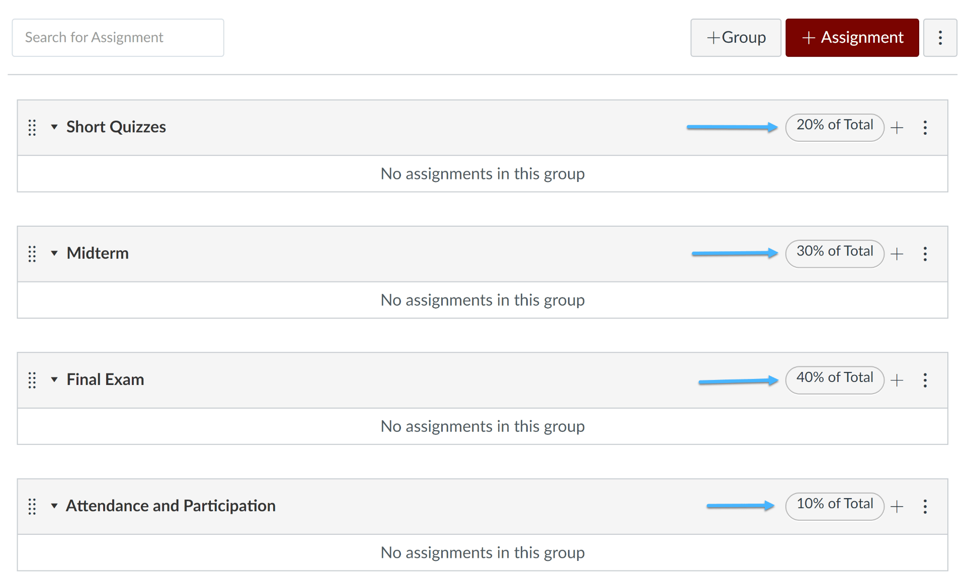This screenshot has height=580, width=966.
Task: Open the page-level more options kebab menu
Action: point(940,37)
